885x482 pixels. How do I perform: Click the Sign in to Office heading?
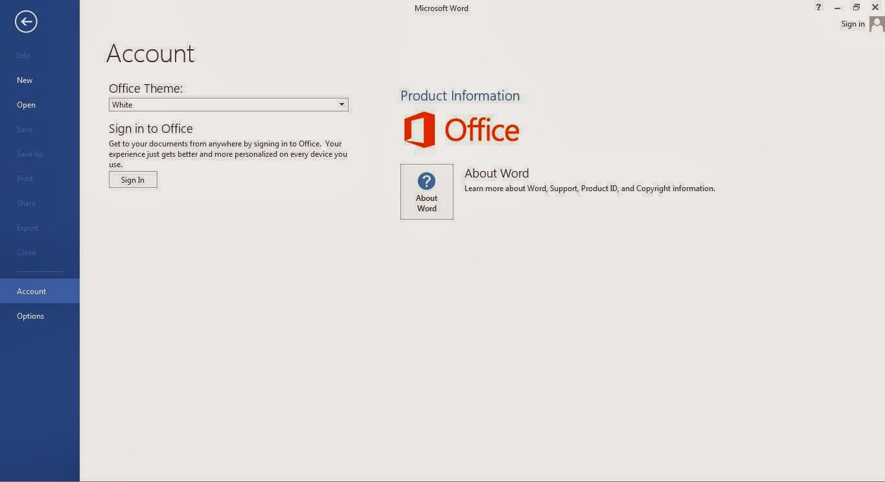(151, 129)
